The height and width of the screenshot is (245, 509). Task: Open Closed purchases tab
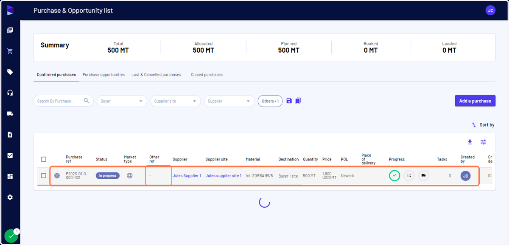[x=207, y=75]
